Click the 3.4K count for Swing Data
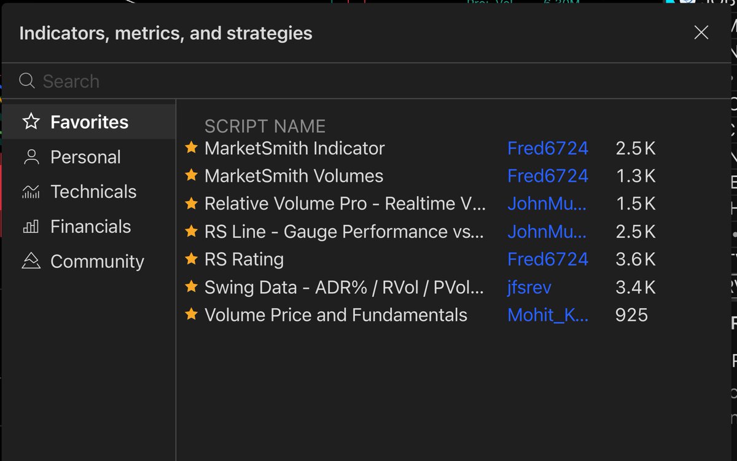737x461 pixels. 635,287
